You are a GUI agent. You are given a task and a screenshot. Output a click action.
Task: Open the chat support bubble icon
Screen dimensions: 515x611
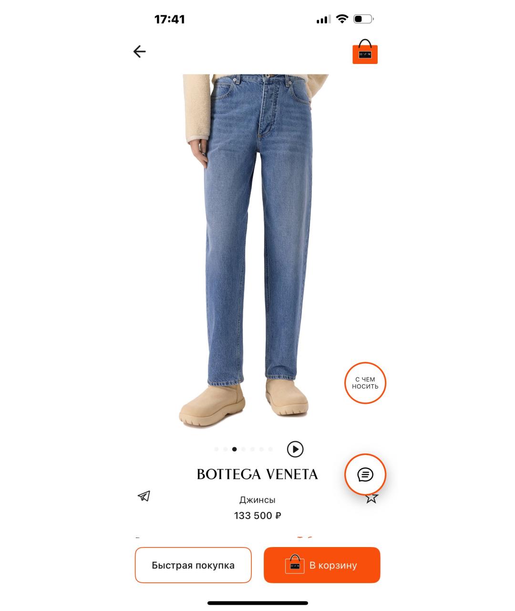coord(365,474)
